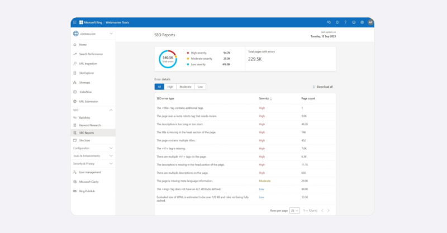Open the app launcher waffle icon
This screenshot has width=447, height=233.
coord(74,22)
